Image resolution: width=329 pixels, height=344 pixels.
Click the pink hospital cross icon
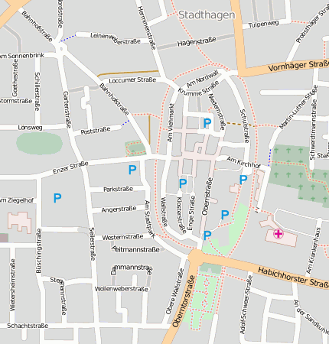(279, 233)
